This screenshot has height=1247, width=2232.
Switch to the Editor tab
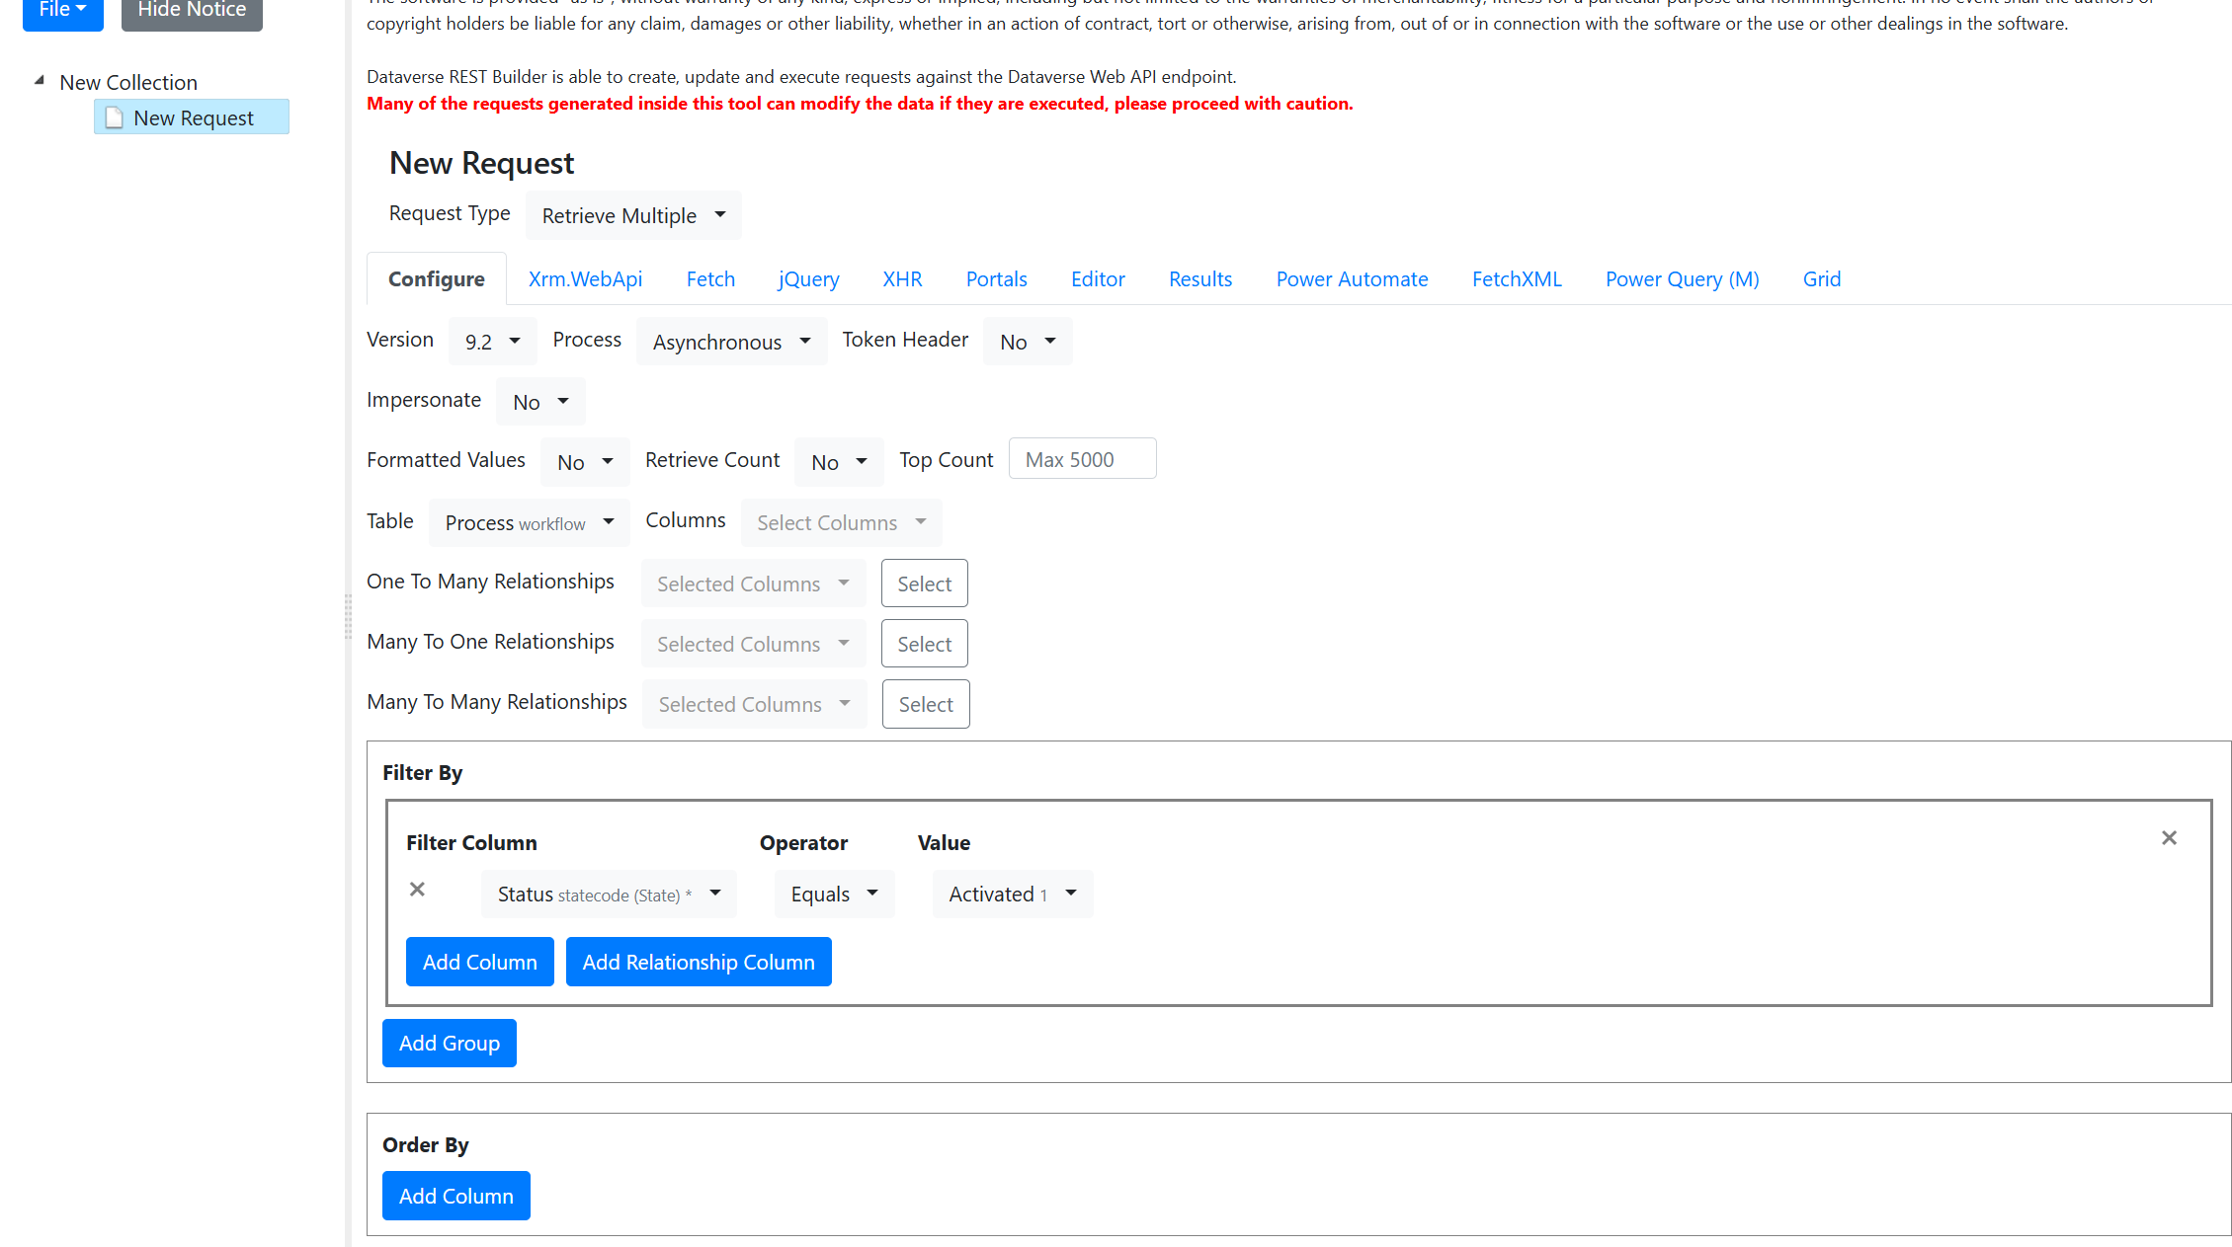(1098, 278)
